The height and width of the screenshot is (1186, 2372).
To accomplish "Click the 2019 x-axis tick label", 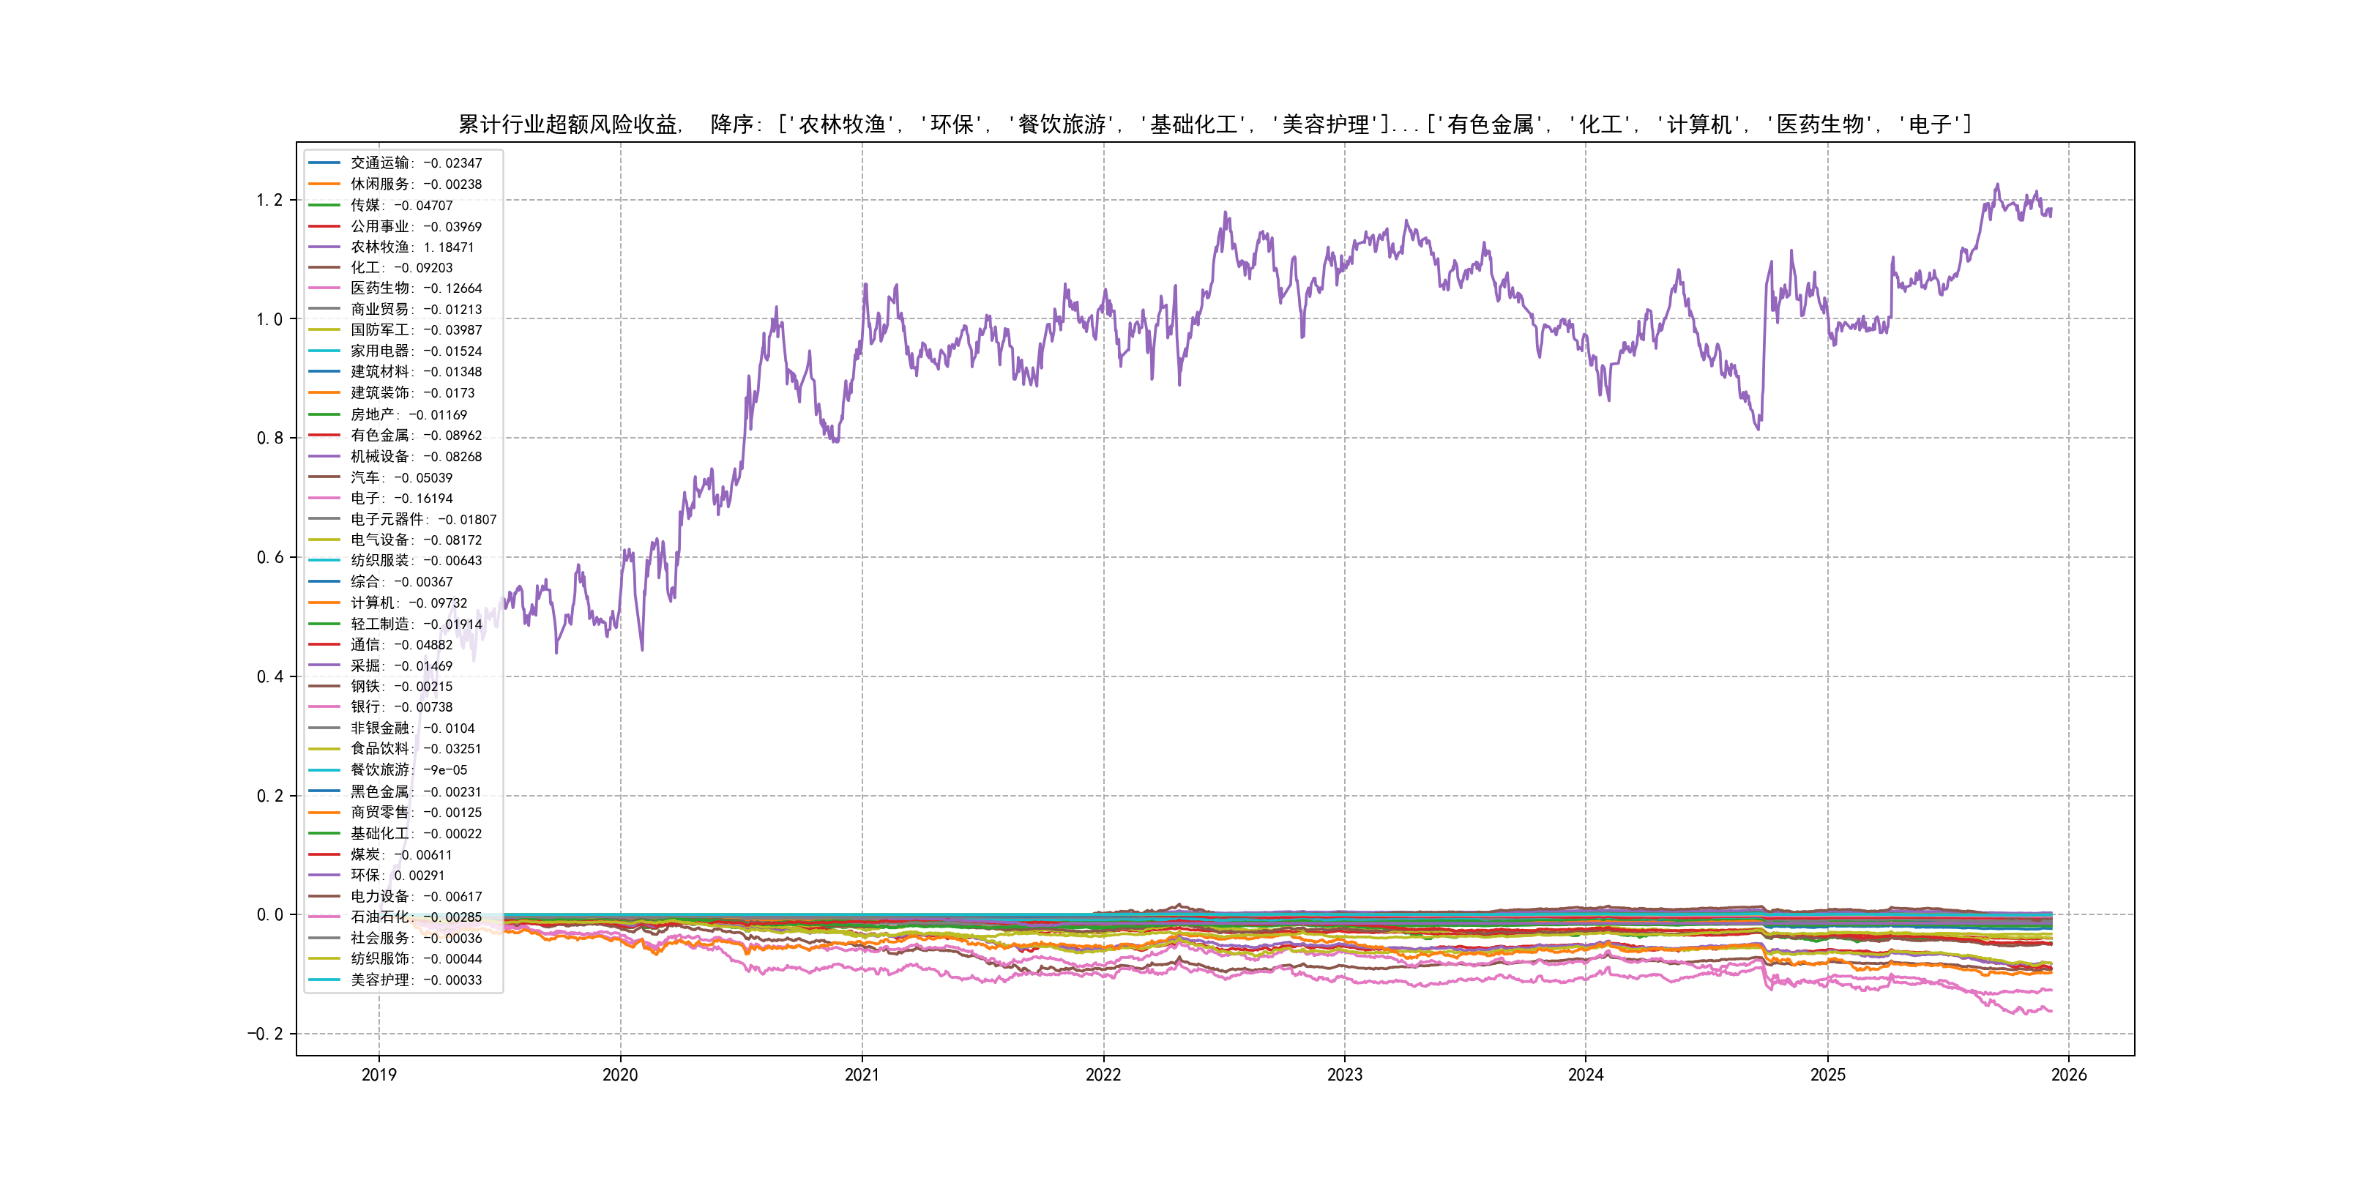I will pyautogui.click(x=378, y=1075).
